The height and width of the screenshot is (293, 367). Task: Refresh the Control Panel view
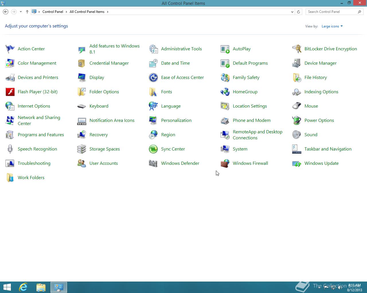click(298, 12)
